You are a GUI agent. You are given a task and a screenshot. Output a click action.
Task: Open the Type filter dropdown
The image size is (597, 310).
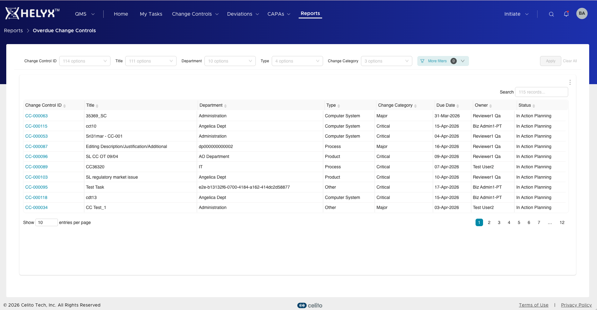point(297,61)
